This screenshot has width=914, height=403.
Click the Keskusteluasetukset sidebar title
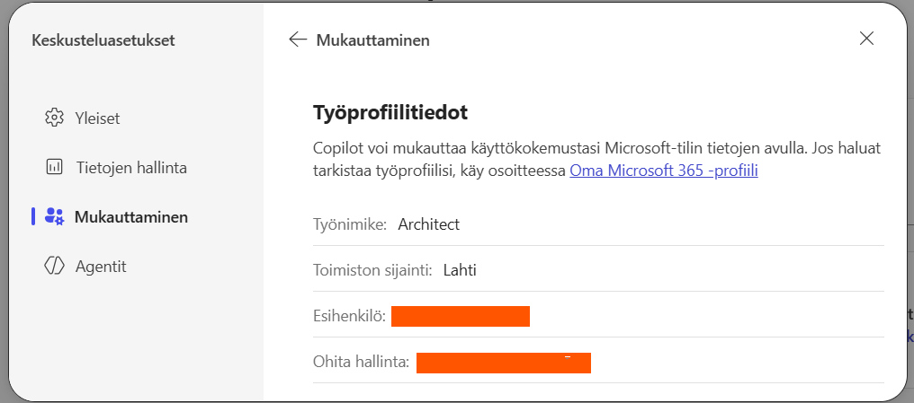tap(103, 39)
